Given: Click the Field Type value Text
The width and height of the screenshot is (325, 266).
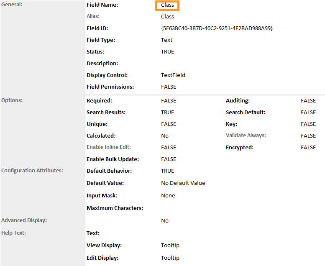Looking at the screenshot, I should tap(166, 40).
